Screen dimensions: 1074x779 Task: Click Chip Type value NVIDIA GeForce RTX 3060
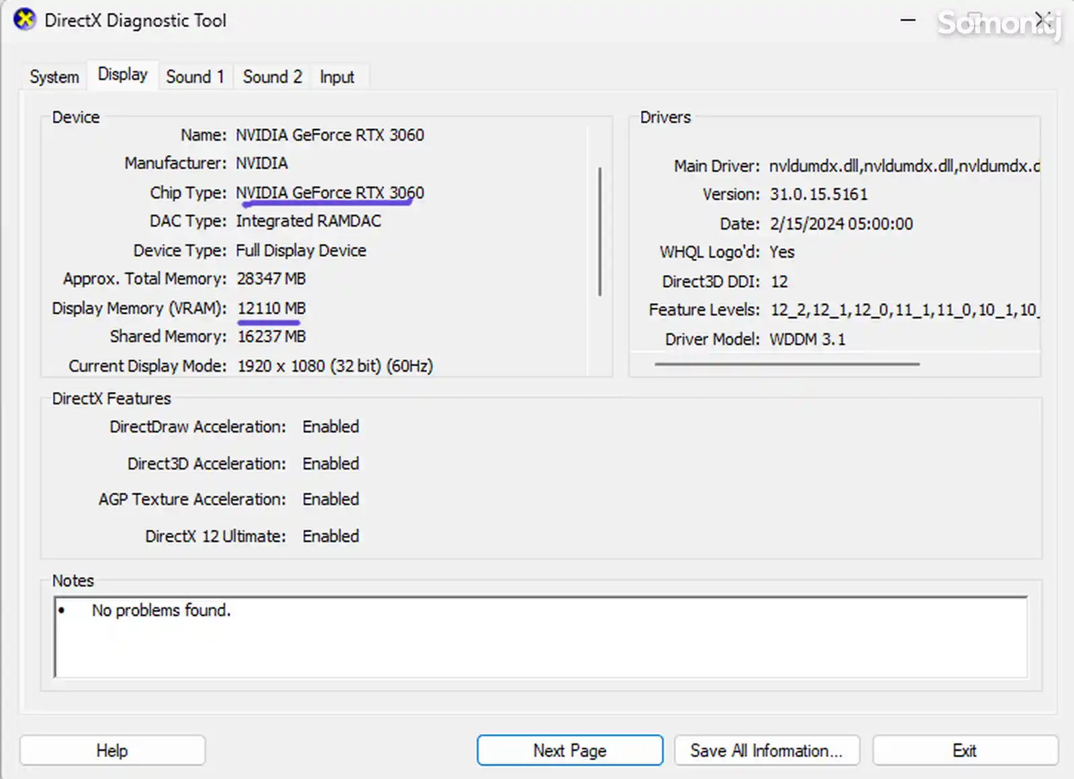click(330, 193)
